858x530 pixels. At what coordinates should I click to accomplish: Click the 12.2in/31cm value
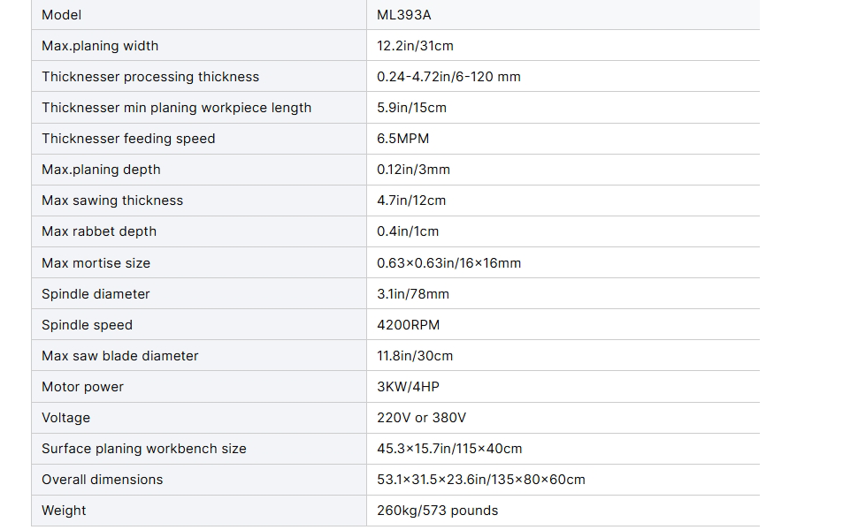click(415, 46)
